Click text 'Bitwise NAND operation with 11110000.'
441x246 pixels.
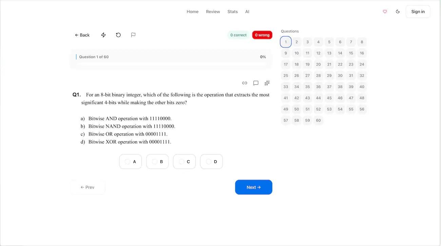[x=132, y=126]
